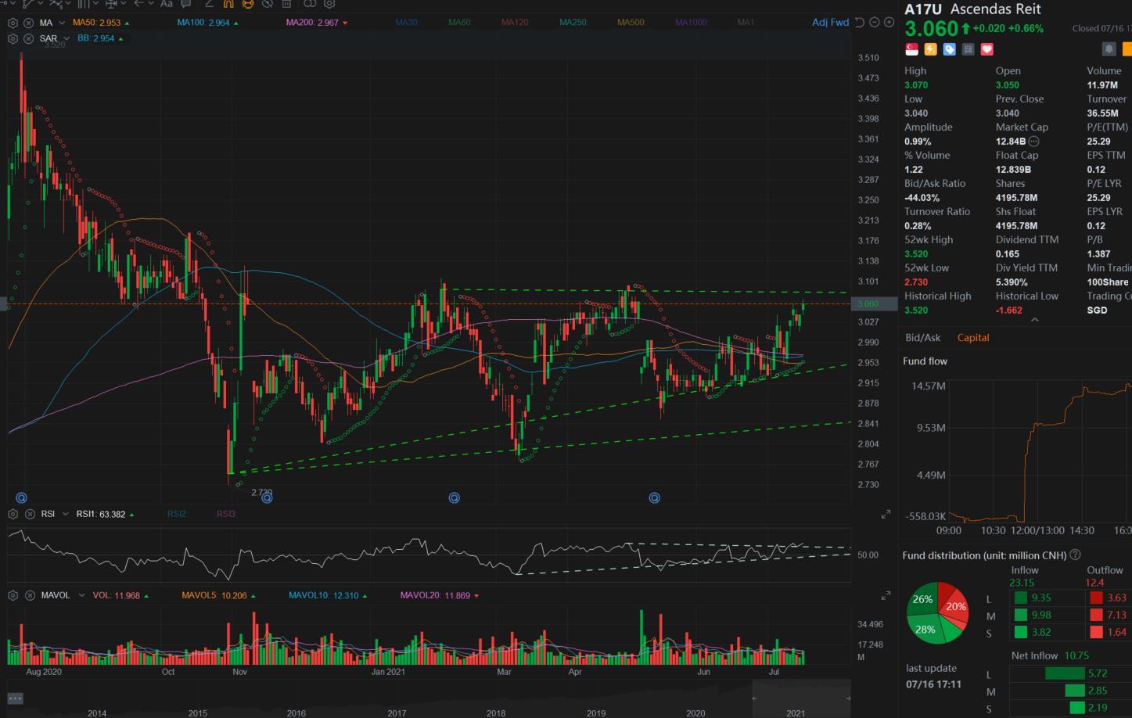The width and height of the screenshot is (1132, 718).
Task: Set a price alert with bell icon
Action: pos(1109,48)
